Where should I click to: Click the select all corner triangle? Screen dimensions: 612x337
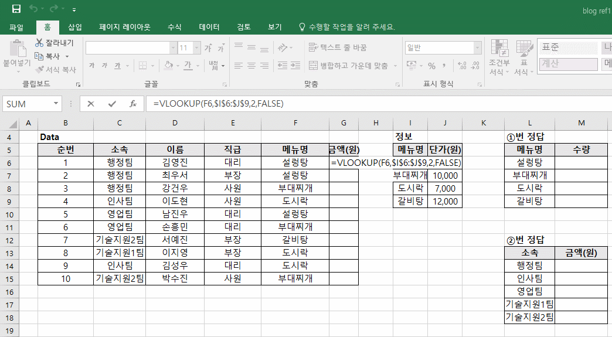(x=12, y=124)
